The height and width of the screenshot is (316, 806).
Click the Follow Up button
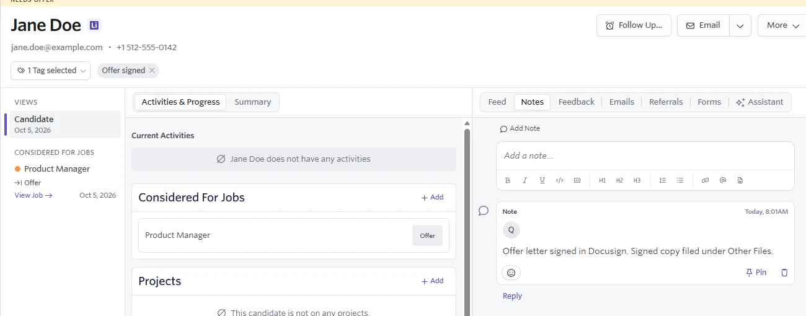point(634,25)
